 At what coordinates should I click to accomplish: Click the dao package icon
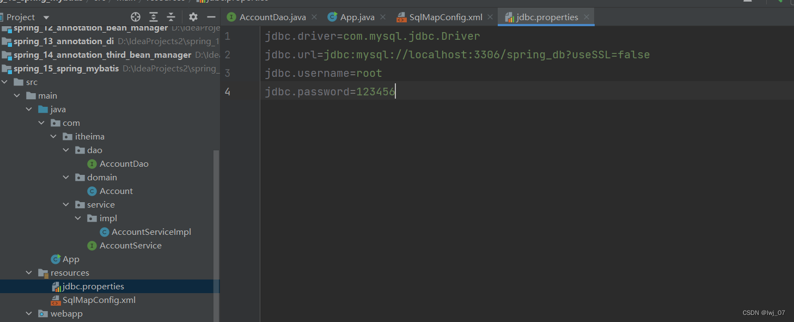[x=80, y=150]
